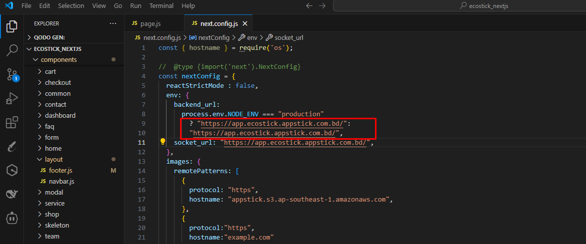Open navbar.js in the explorer

(73, 181)
